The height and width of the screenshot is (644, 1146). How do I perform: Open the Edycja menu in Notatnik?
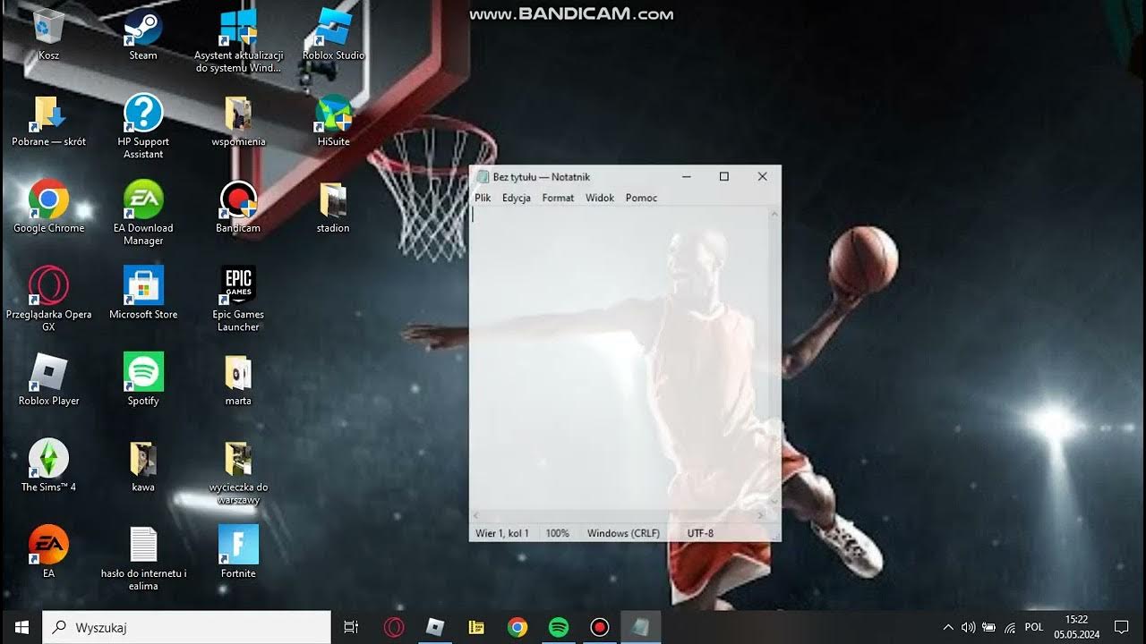click(x=517, y=198)
